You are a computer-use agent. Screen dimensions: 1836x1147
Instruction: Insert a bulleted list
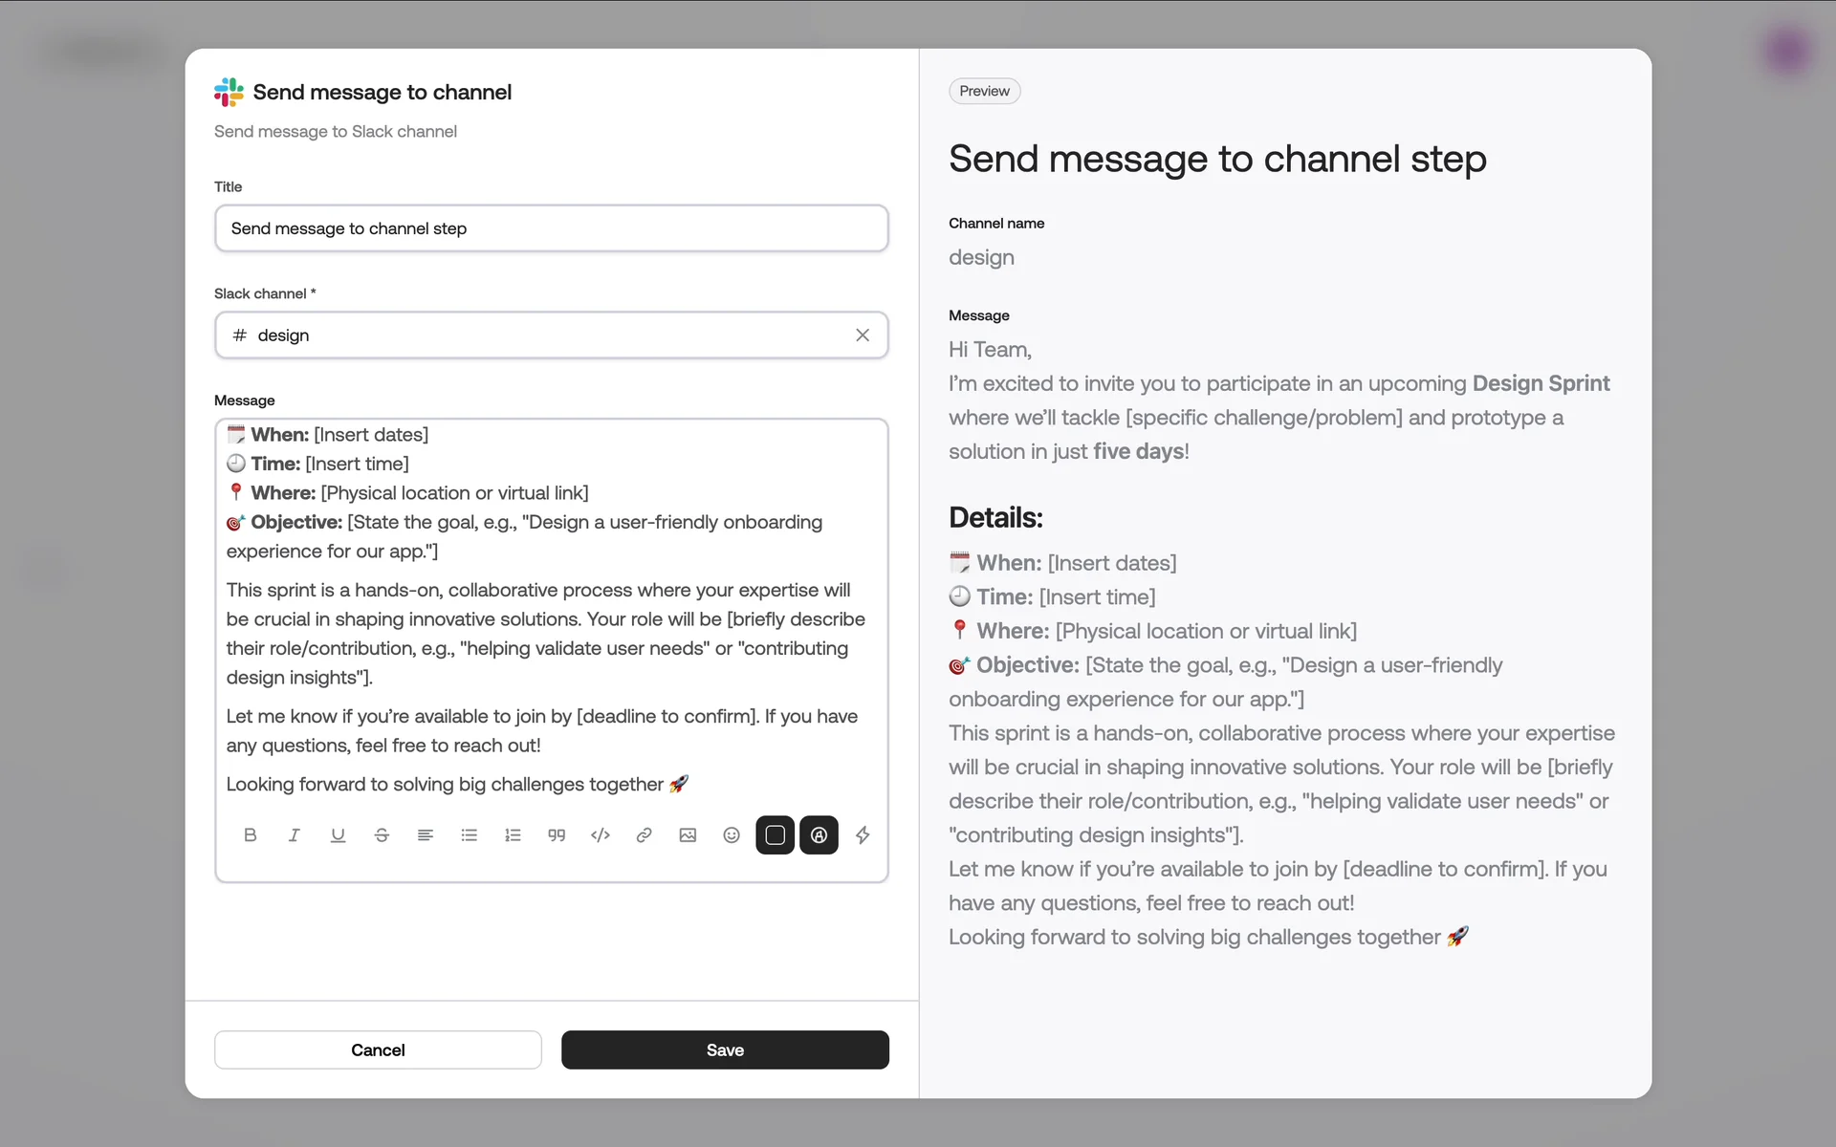pyautogui.click(x=469, y=834)
